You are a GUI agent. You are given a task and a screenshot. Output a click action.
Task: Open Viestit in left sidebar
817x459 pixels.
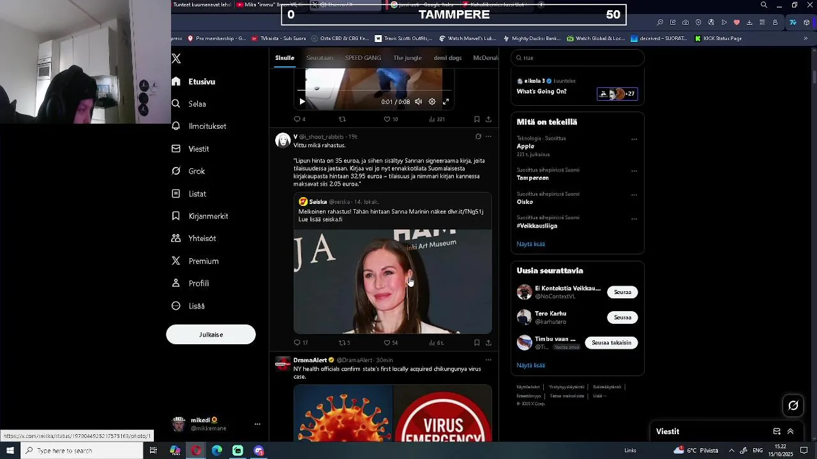click(x=190, y=149)
